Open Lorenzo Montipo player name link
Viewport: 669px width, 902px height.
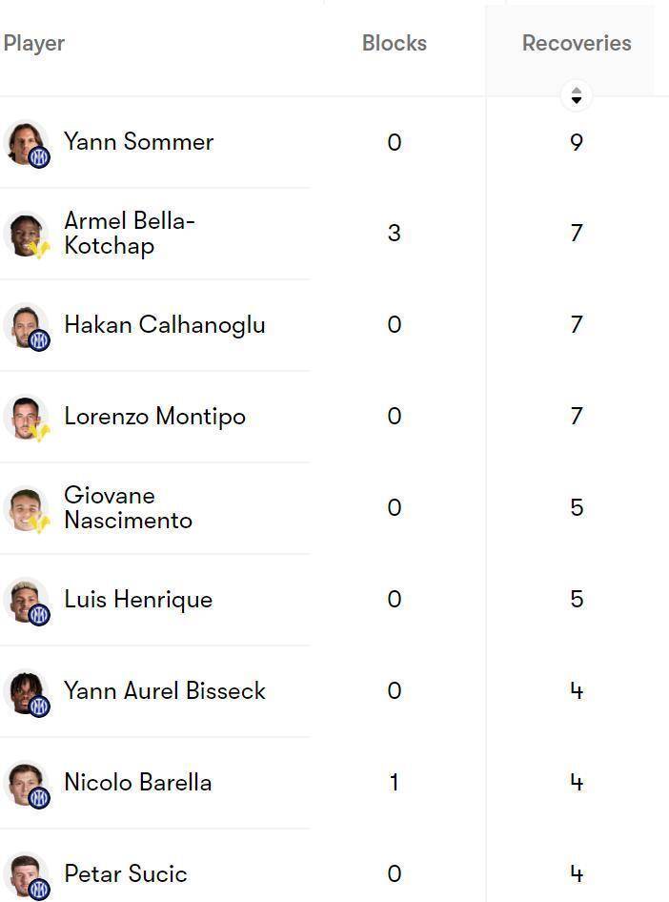pos(154,417)
